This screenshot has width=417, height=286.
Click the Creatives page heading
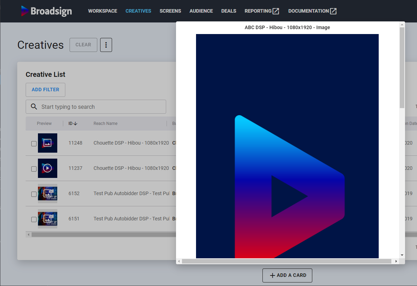coord(40,45)
